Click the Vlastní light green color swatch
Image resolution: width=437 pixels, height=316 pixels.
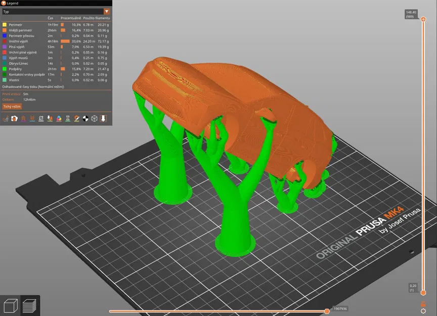5,80
